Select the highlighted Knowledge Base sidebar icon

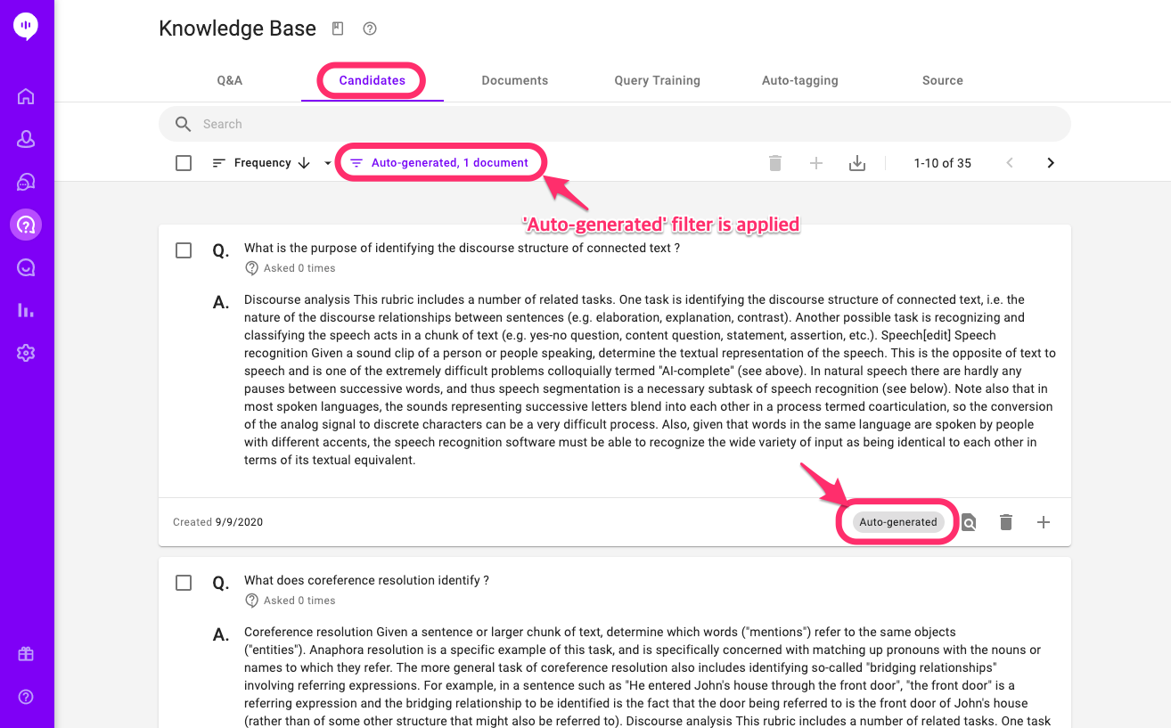click(26, 225)
